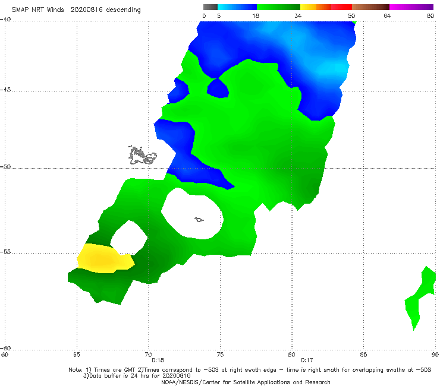Click the green segment of the color bar
This screenshot has width=440, height=386.
coord(278,7)
